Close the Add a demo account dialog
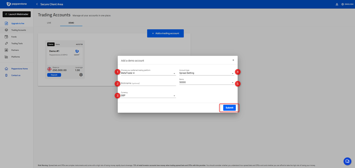355x168 pixels. (233, 60)
